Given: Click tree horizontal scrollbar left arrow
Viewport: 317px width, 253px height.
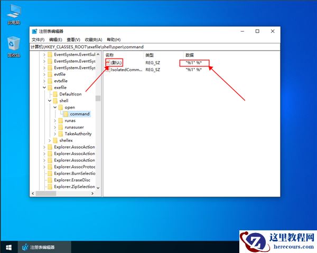Looking at the screenshot, I should (33, 193).
